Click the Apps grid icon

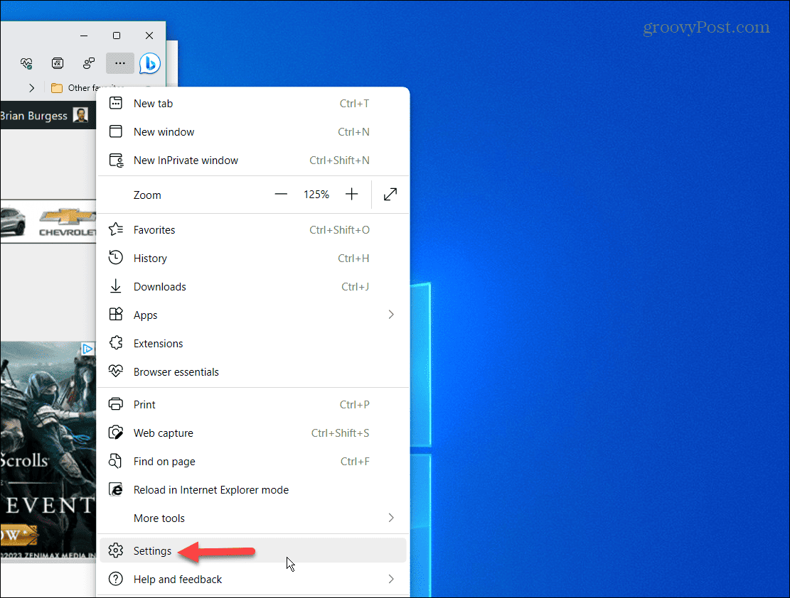pos(116,315)
